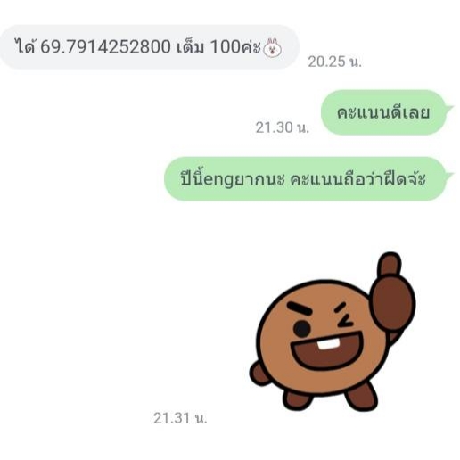The height and width of the screenshot is (460, 460).
Task: Tap the Shooky thumbs-up sticker
Action: pyautogui.click(x=333, y=332)
